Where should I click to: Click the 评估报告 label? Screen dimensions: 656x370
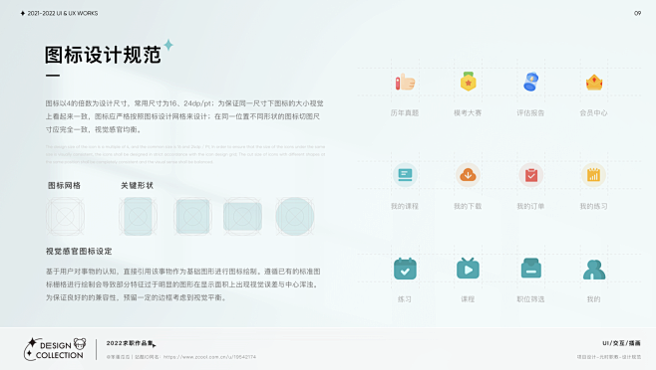click(530, 112)
